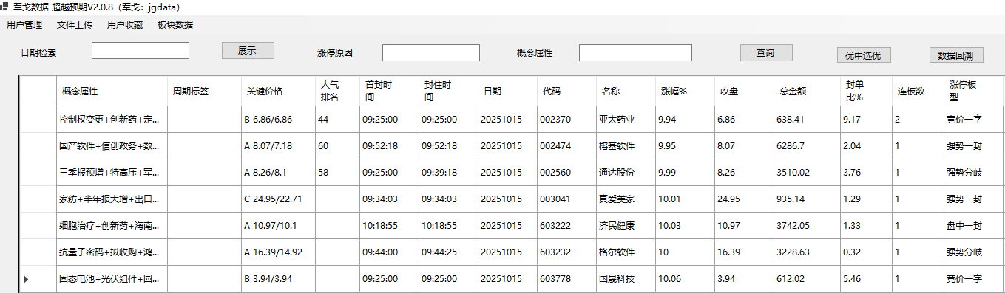The width and height of the screenshot is (1005, 293).
Task: Open the 文件上传 menu
Action: pyautogui.click(x=75, y=25)
